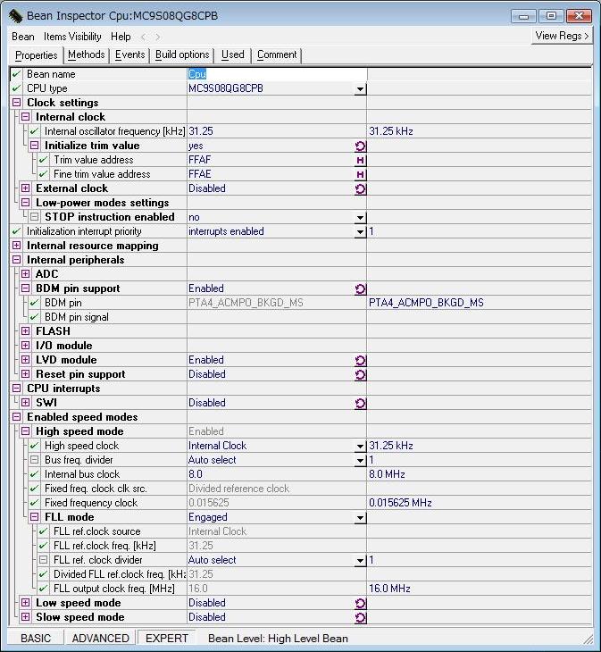Viewport: 601px width, 652px height.
Task: Switch to ADVANCED view level
Action: click(x=101, y=639)
